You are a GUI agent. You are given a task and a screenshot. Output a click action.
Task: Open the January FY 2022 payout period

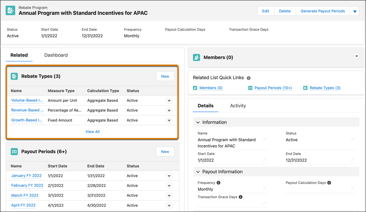coord(26,175)
